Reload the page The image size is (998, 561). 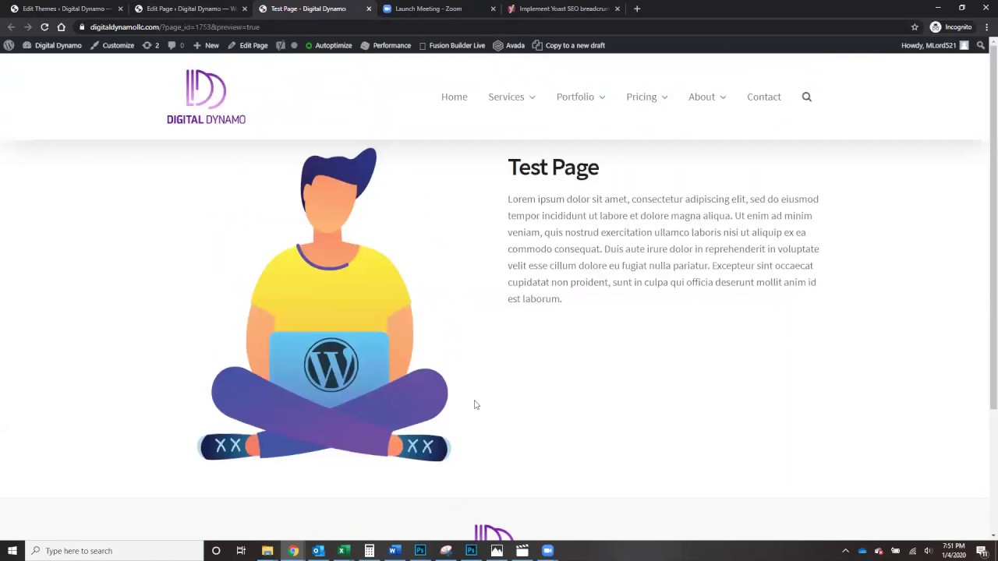(44, 27)
